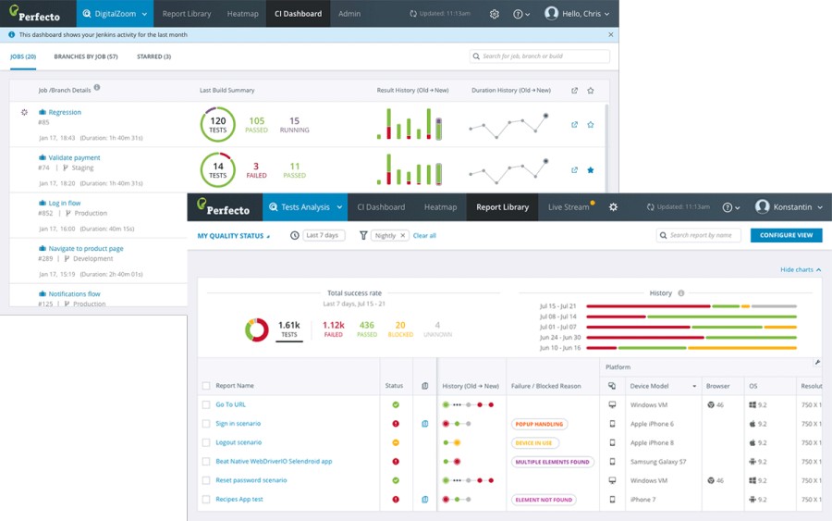Open settings gear in Report Library header
This screenshot has width=832, height=521.
pyautogui.click(x=613, y=207)
